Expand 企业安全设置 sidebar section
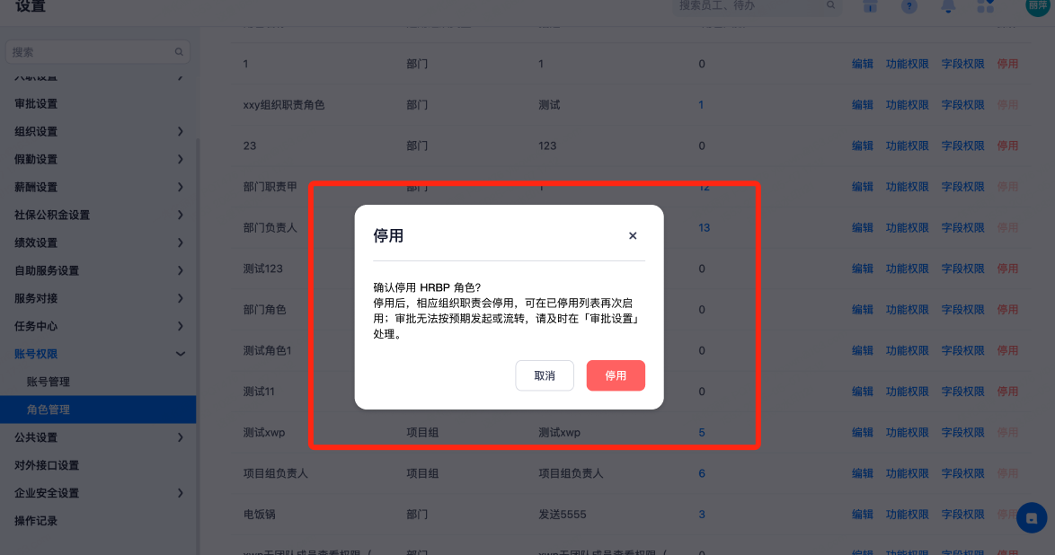This screenshot has width=1055, height=555. pyautogui.click(x=98, y=493)
